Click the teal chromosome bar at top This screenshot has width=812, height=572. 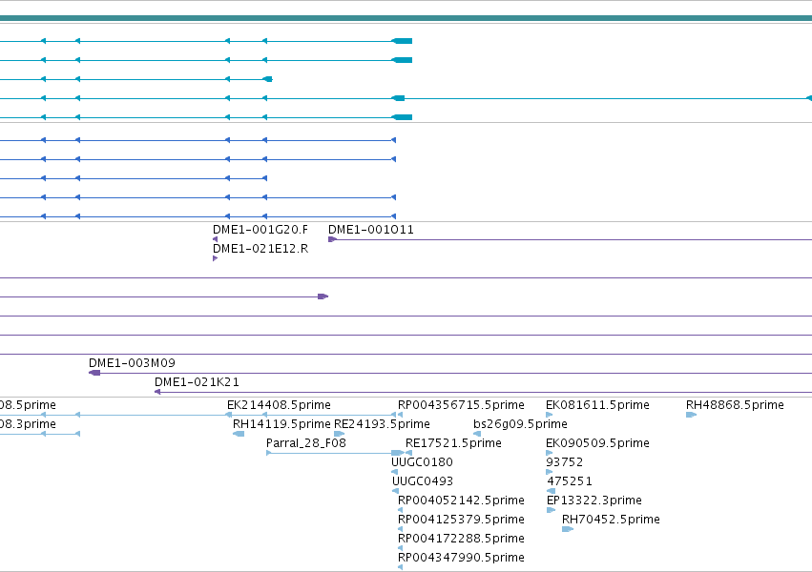point(406,18)
